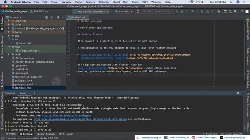The width and height of the screenshot is (250, 140).
Task: Add a new terminal session with plus
Action: pyautogui.click(x=34, y=93)
